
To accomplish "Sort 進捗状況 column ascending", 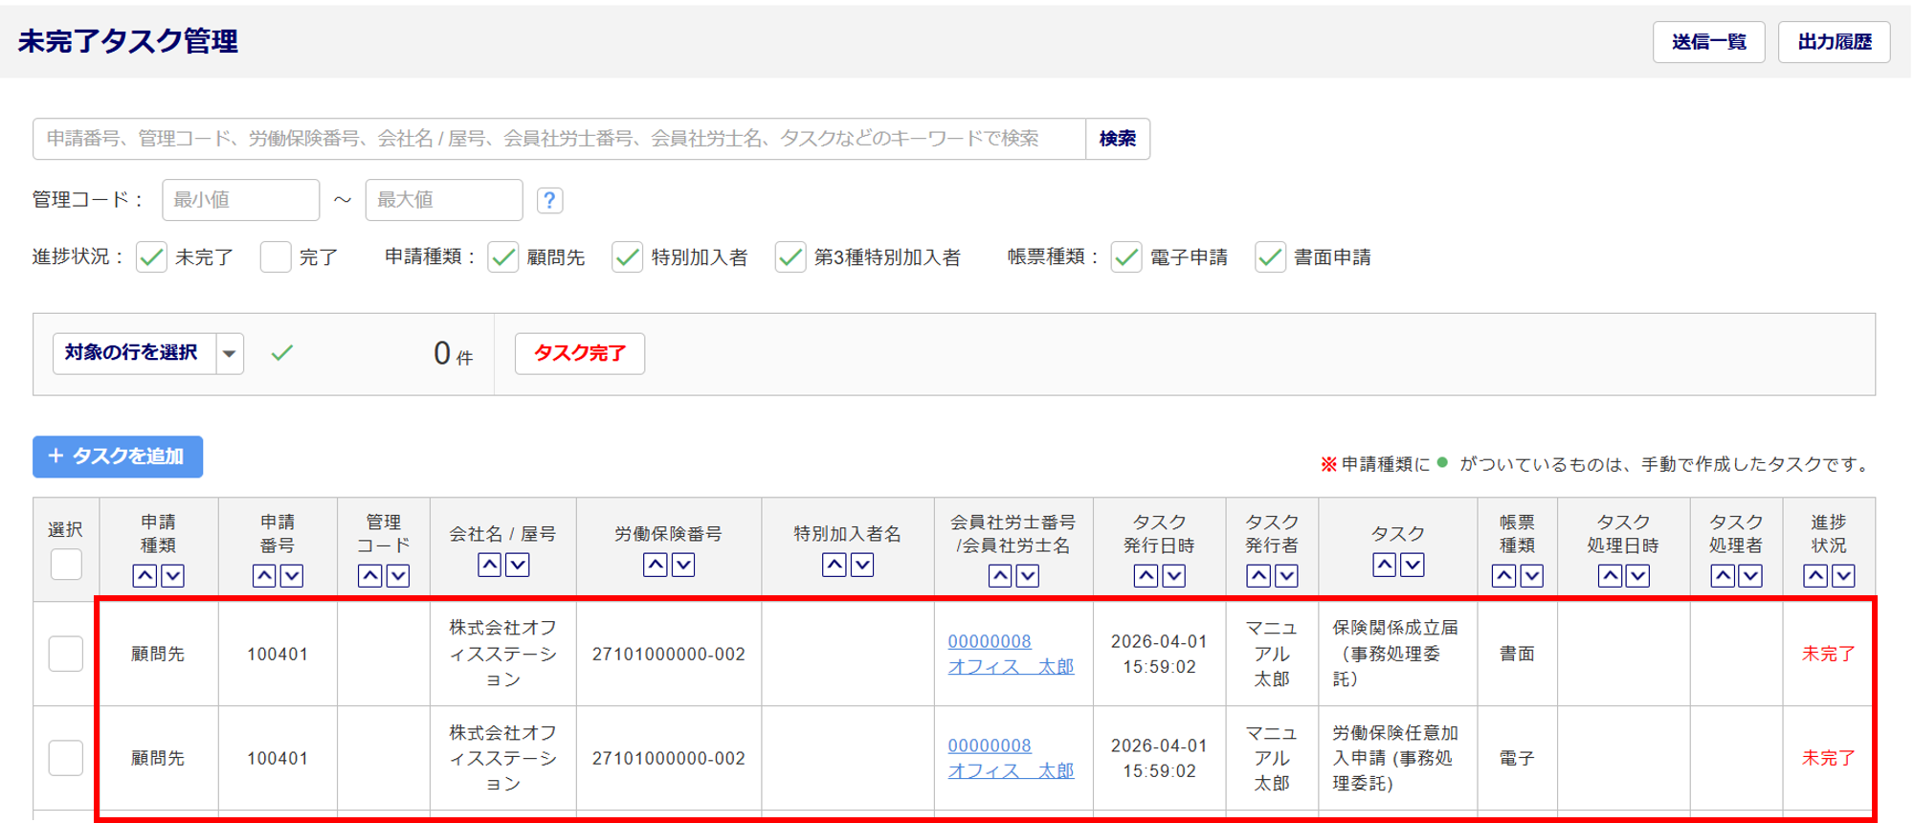I will (1815, 575).
